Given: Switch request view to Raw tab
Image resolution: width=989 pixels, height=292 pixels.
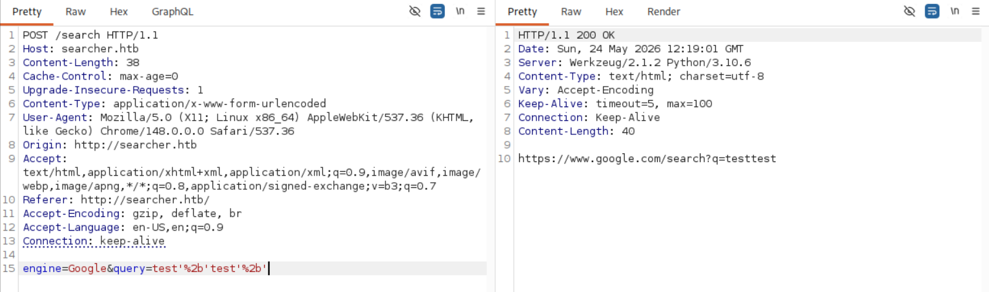Looking at the screenshot, I should tap(76, 12).
